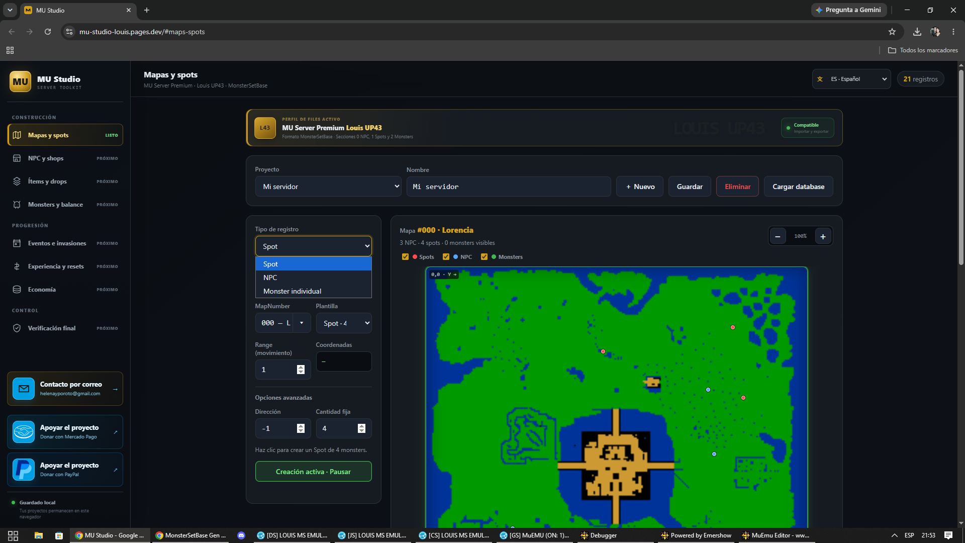
Task: Open the Proyecto dropdown
Action: pos(329,187)
